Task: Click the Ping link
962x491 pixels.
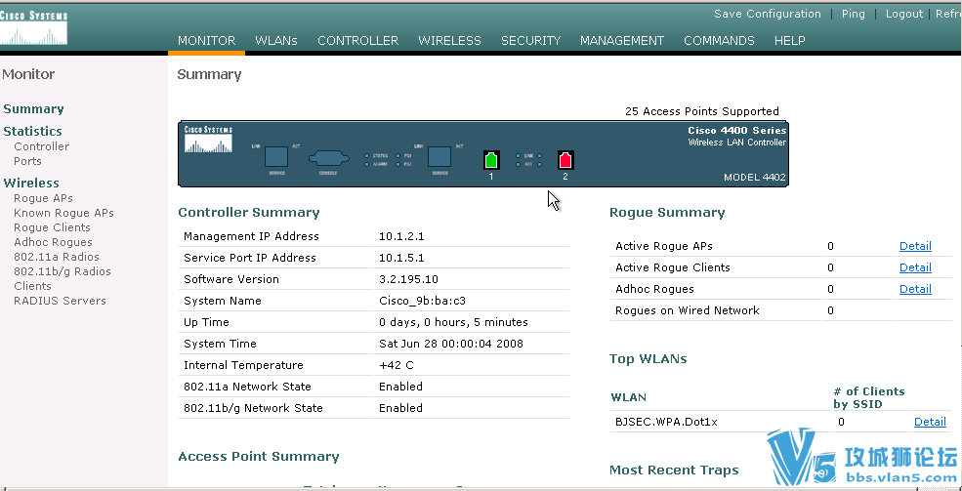Action: tap(854, 14)
